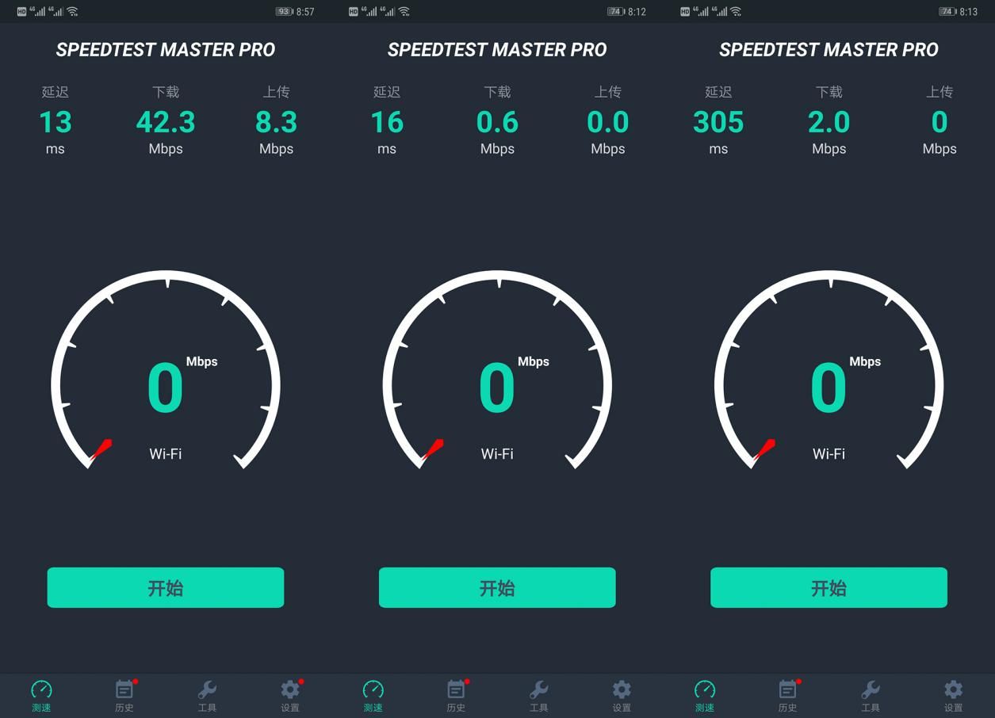Tap the battery icon on the 8:13 screen
The width and height of the screenshot is (995, 718).
(947, 12)
